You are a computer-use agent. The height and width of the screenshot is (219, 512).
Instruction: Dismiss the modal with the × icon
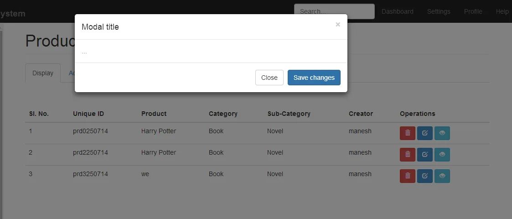point(337,25)
